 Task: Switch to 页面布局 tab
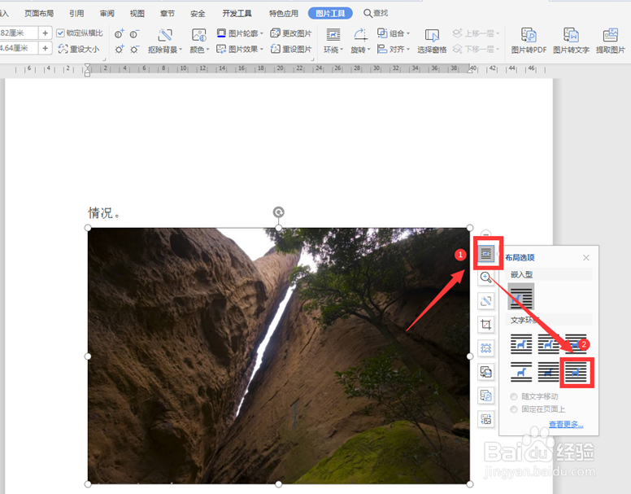coord(39,13)
